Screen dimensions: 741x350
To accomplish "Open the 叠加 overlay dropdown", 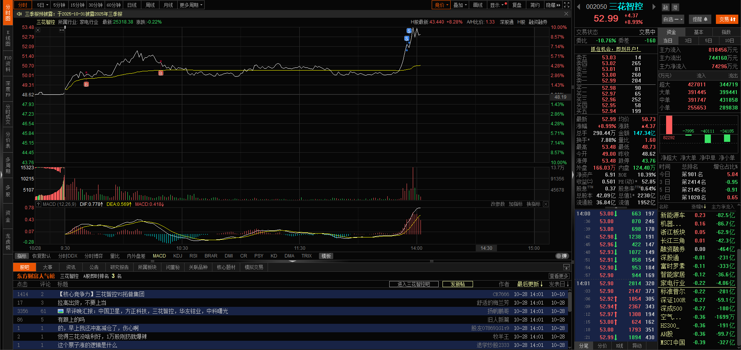I will coord(460,5).
